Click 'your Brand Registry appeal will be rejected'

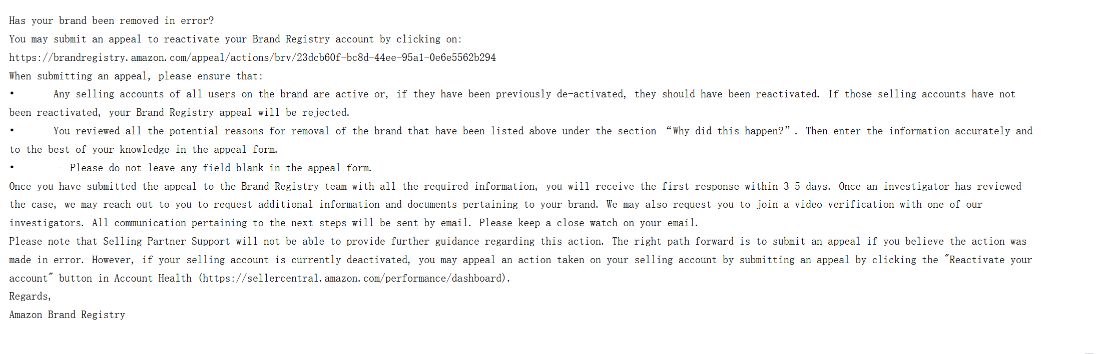pos(229,112)
